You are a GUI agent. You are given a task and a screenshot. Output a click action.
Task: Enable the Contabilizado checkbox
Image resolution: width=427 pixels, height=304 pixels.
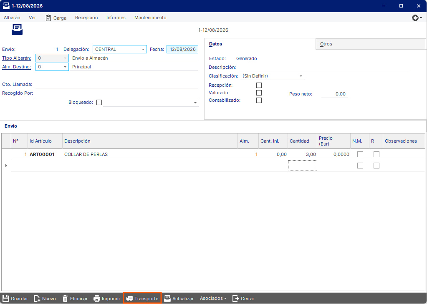(259, 100)
